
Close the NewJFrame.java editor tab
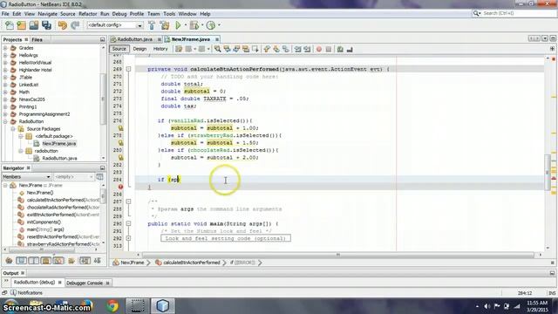coord(217,39)
